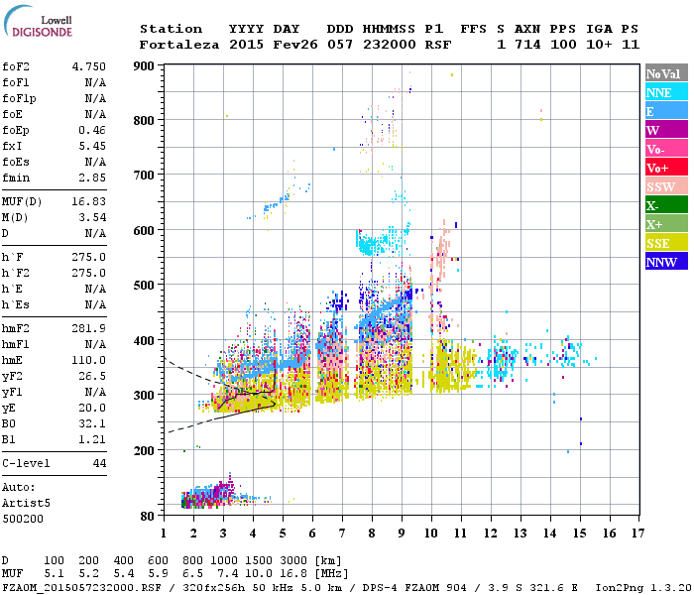The height and width of the screenshot is (595, 694).
Task: Select the NoVal legend swatch
Action: coord(665,73)
